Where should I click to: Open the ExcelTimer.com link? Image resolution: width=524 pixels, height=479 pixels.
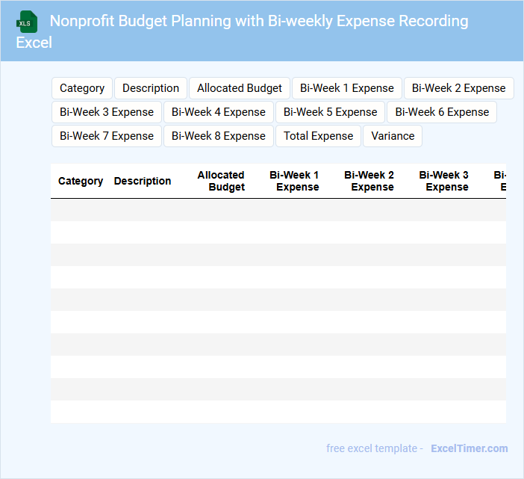pos(469,448)
